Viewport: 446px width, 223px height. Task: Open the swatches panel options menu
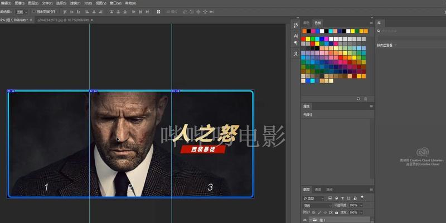click(371, 23)
